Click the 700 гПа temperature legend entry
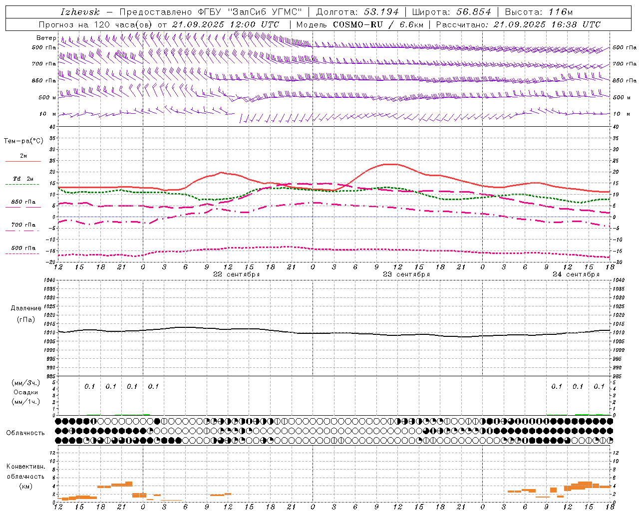This screenshot has height=511, width=639. click(x=23, y=225)
